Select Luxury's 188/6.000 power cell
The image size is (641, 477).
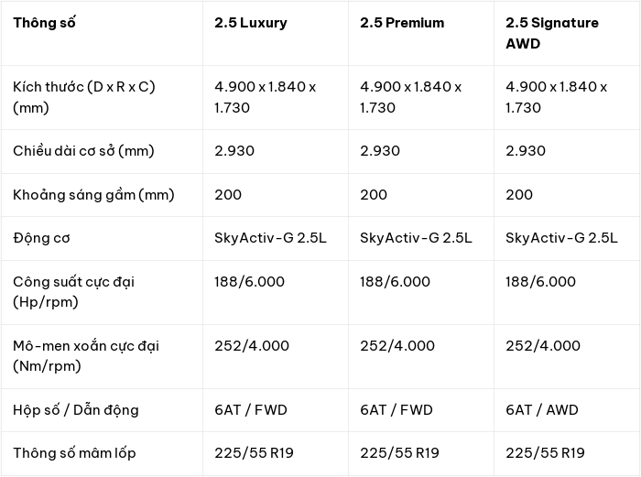tap(249, 282)
